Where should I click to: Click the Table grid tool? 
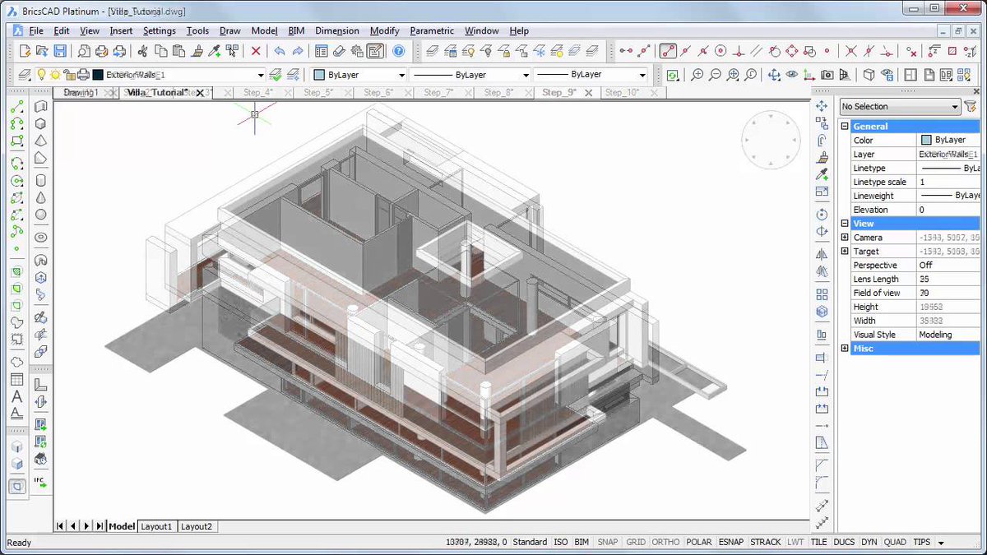16,379
